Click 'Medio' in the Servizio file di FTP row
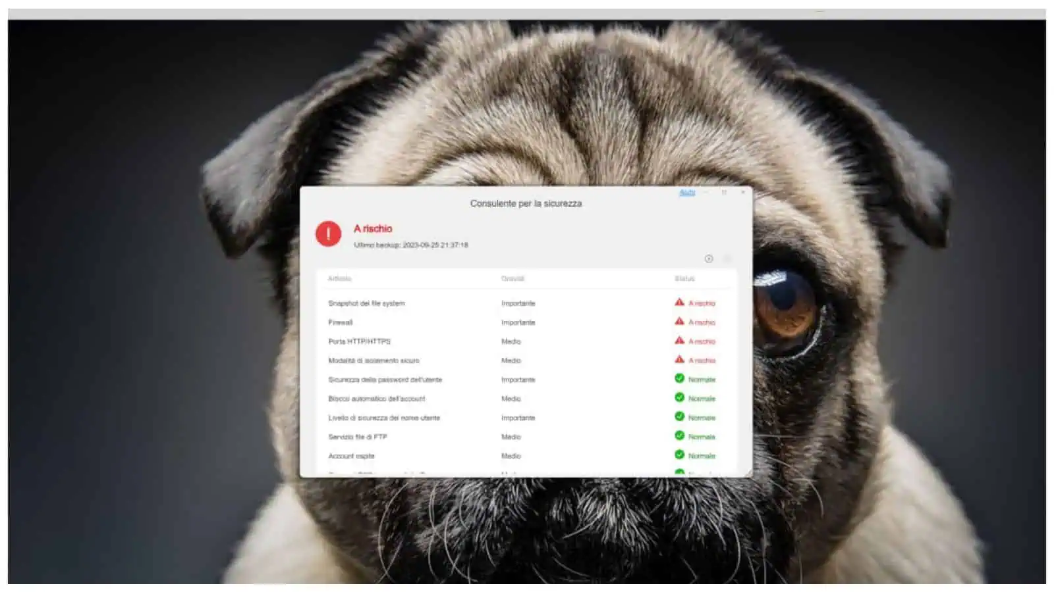The image size is (1054, 592). (x=511, y=437)
